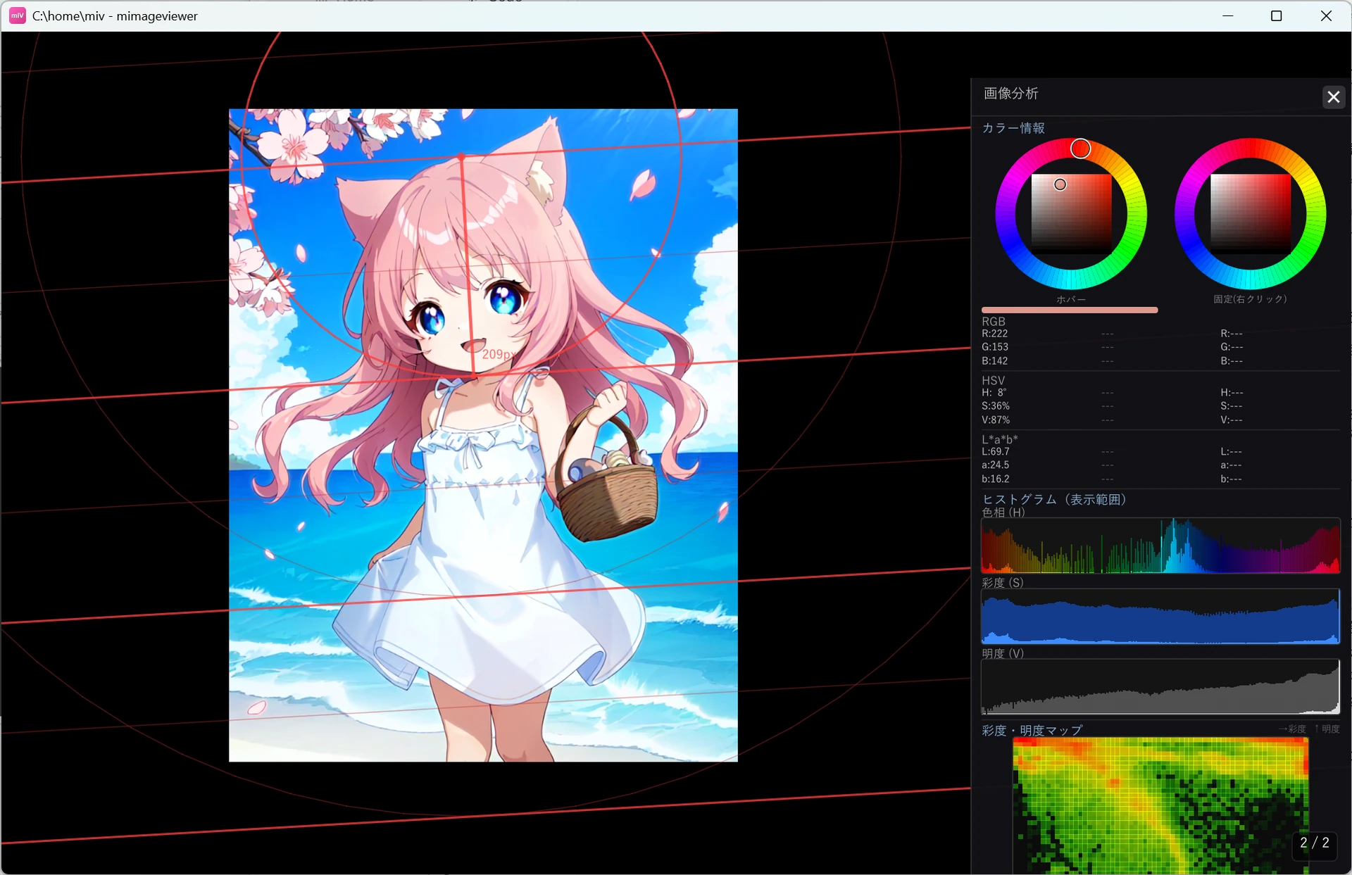Click the mimageviewer app icon in title bar
This screenshot has width=1352, height=875.
tap(18, 15)
